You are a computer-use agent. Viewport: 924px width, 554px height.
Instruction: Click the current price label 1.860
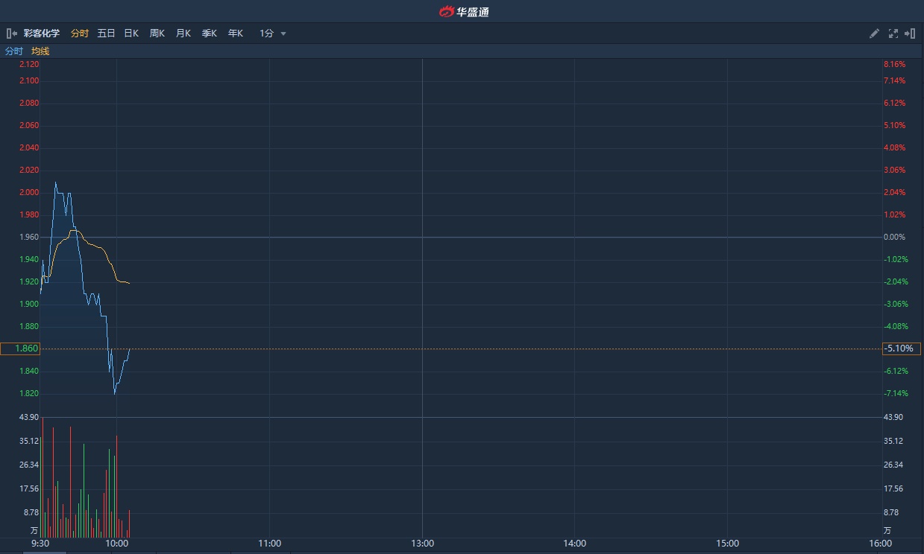20,348
